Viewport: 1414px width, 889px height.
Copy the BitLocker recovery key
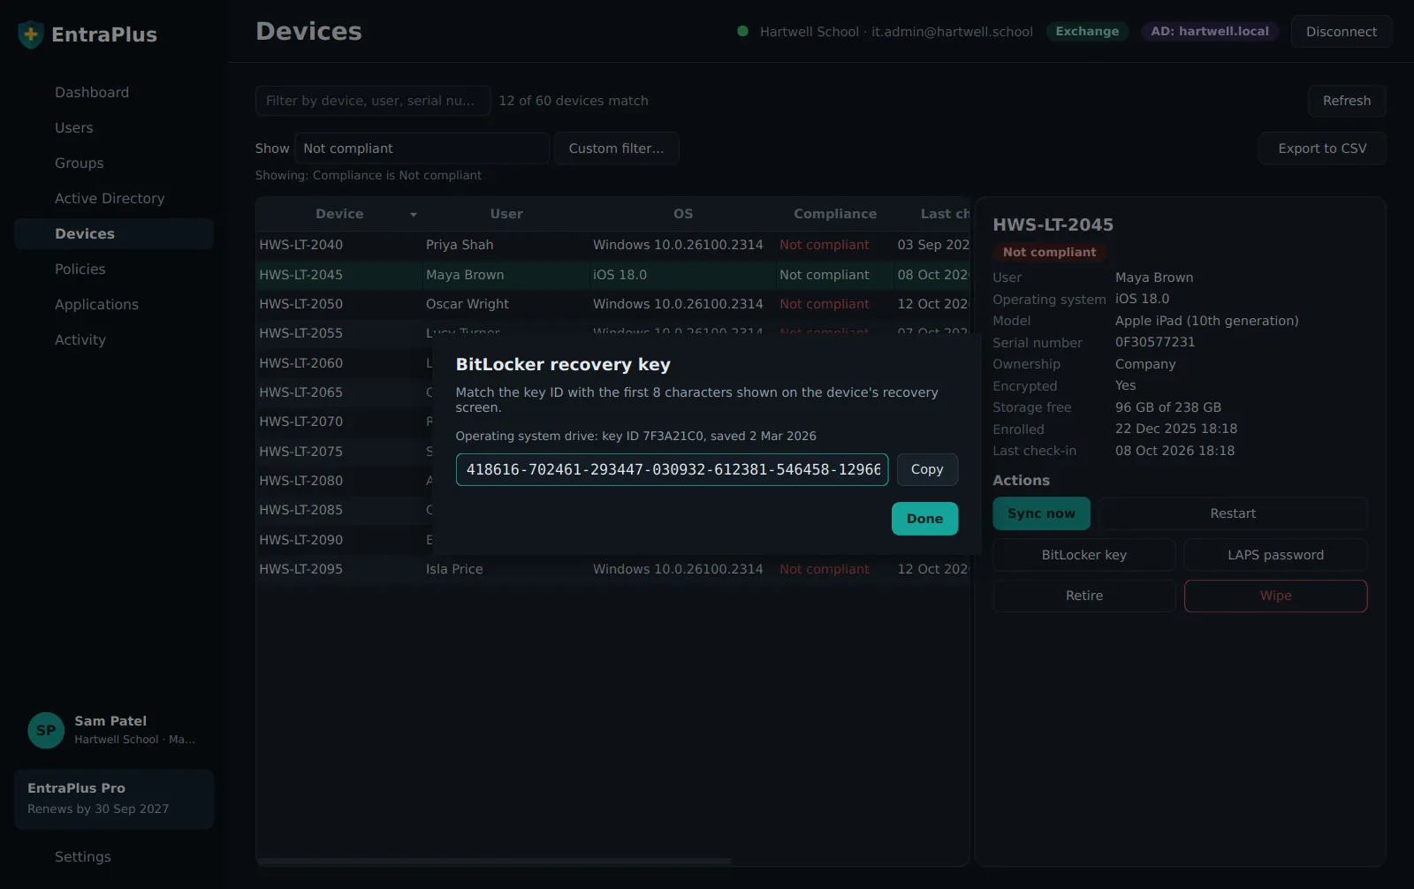(x=927, y=469)
